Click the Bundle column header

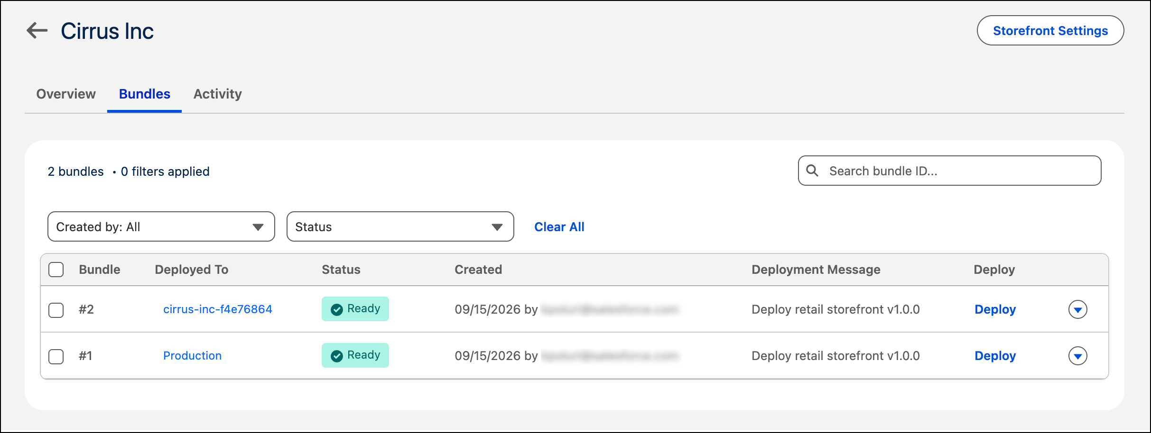click(x=100, y=270)
